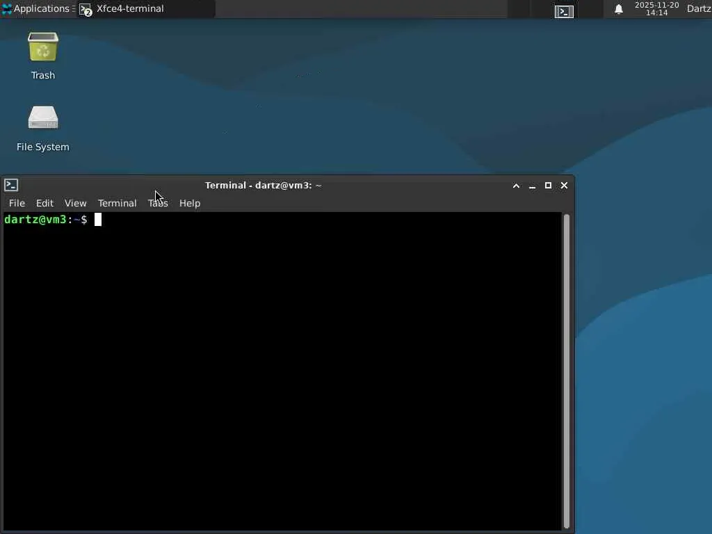
Task: Minimize the Terminal window
Action: (x=532, y=185)
